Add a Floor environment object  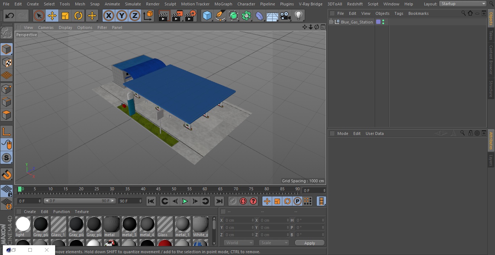(273, 16)
